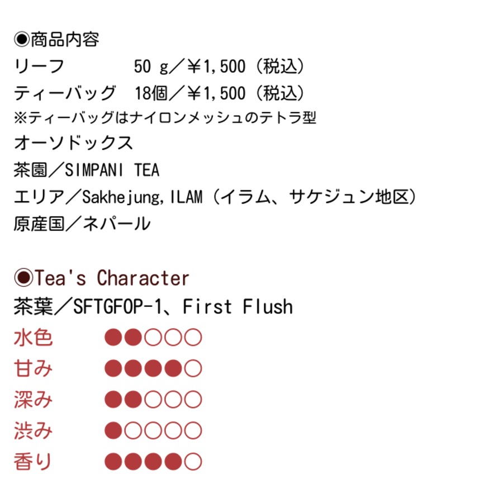Click the fourth filled dot in 甘み row
Image resolution: width=503 pixels, height=503 pixels.
point(173,369)
